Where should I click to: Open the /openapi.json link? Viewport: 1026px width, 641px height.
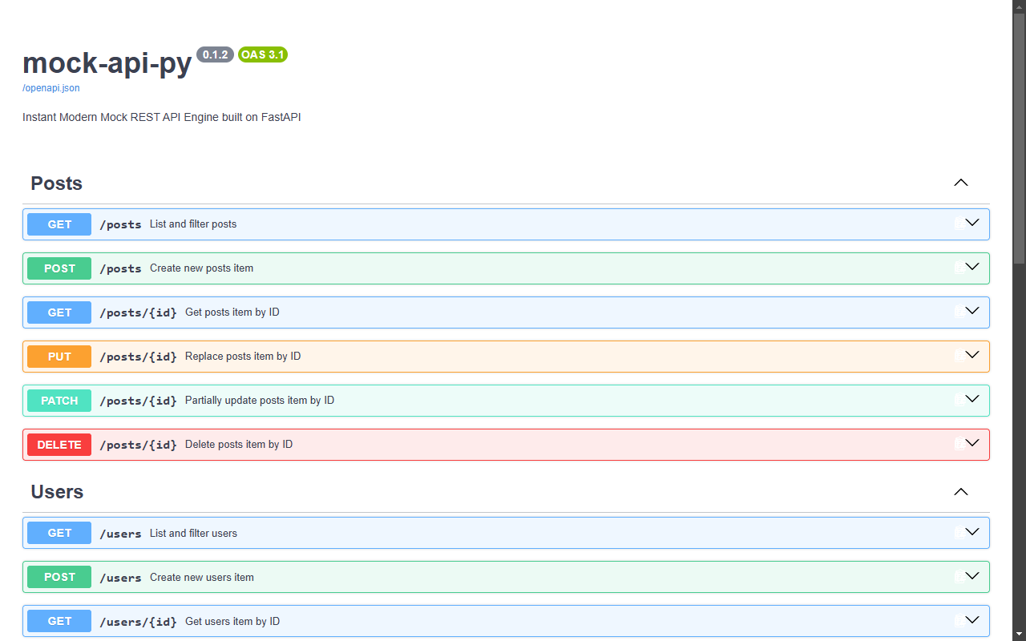pos(51,88)
